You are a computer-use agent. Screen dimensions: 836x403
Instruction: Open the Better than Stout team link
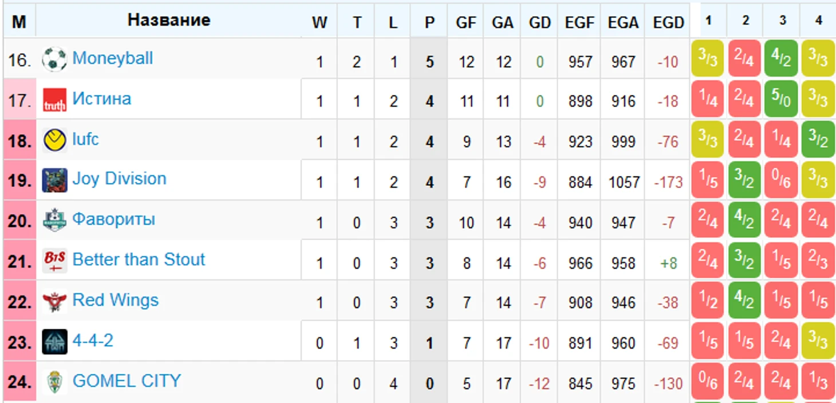[x=139, y=260]
